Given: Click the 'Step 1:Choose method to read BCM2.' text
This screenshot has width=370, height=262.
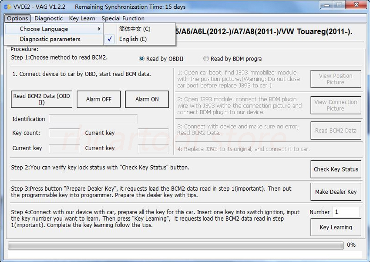Looking at the screenshot, I should pos(59,57).
